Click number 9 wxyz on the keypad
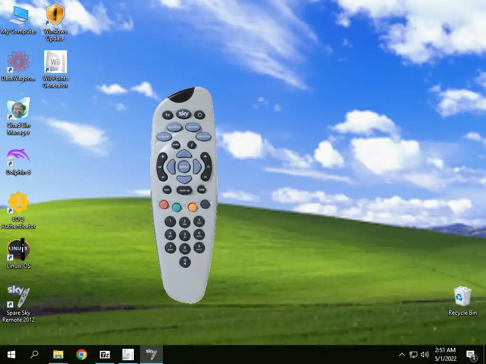 pos(199,247)
